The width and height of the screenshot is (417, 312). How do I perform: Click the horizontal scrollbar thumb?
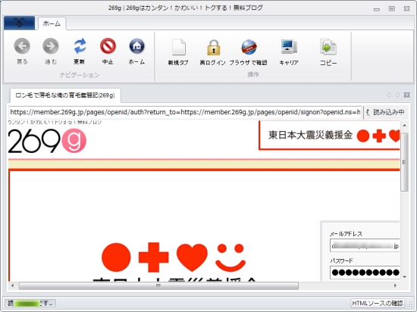158,285
